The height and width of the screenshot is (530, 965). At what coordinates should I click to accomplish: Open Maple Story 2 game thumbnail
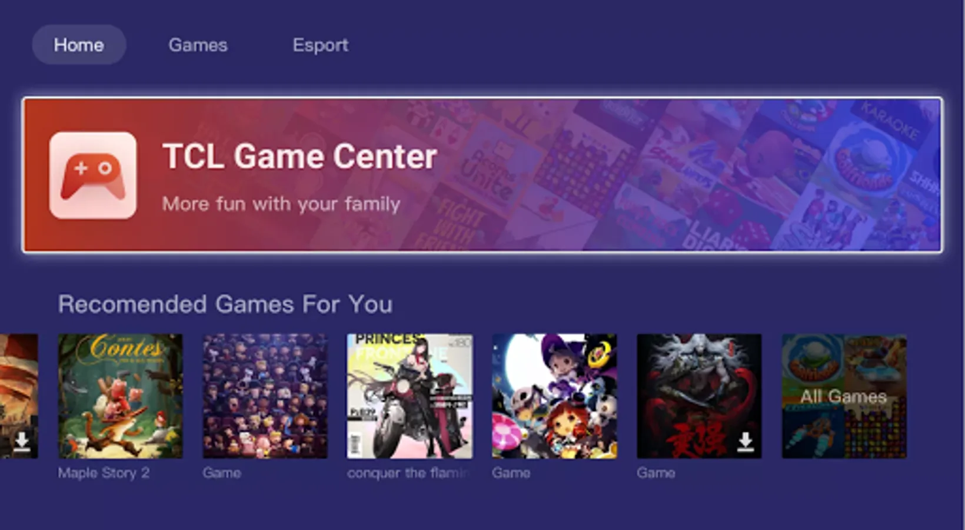point(120,396)
